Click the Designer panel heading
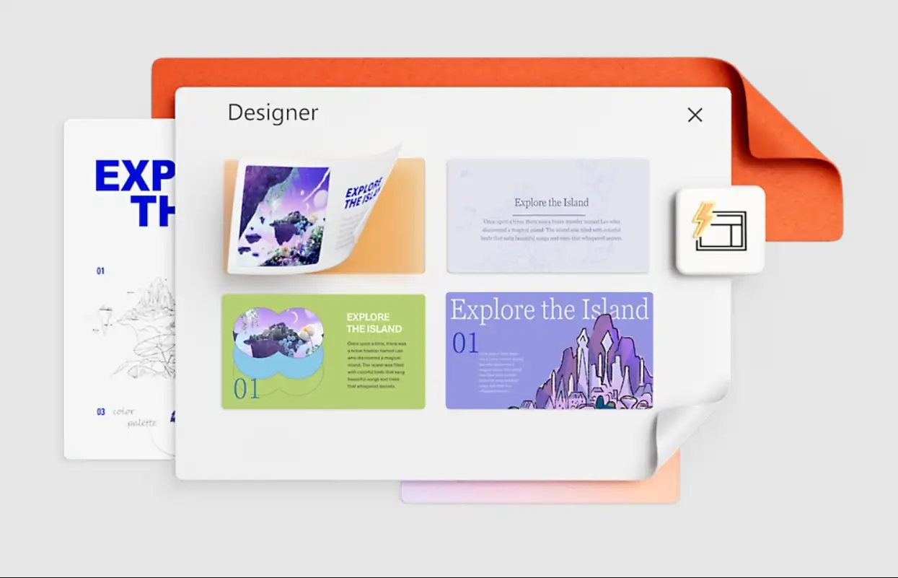Viewport: 898px width, 578px height. point(273,113)
